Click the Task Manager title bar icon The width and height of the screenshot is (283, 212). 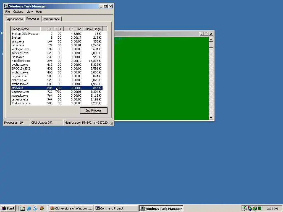click(x=7, y=6)
